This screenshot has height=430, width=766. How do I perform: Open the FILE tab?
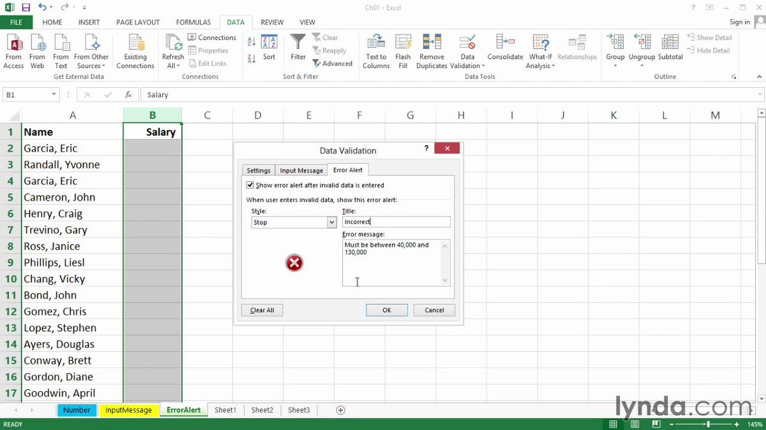[17, 22]
